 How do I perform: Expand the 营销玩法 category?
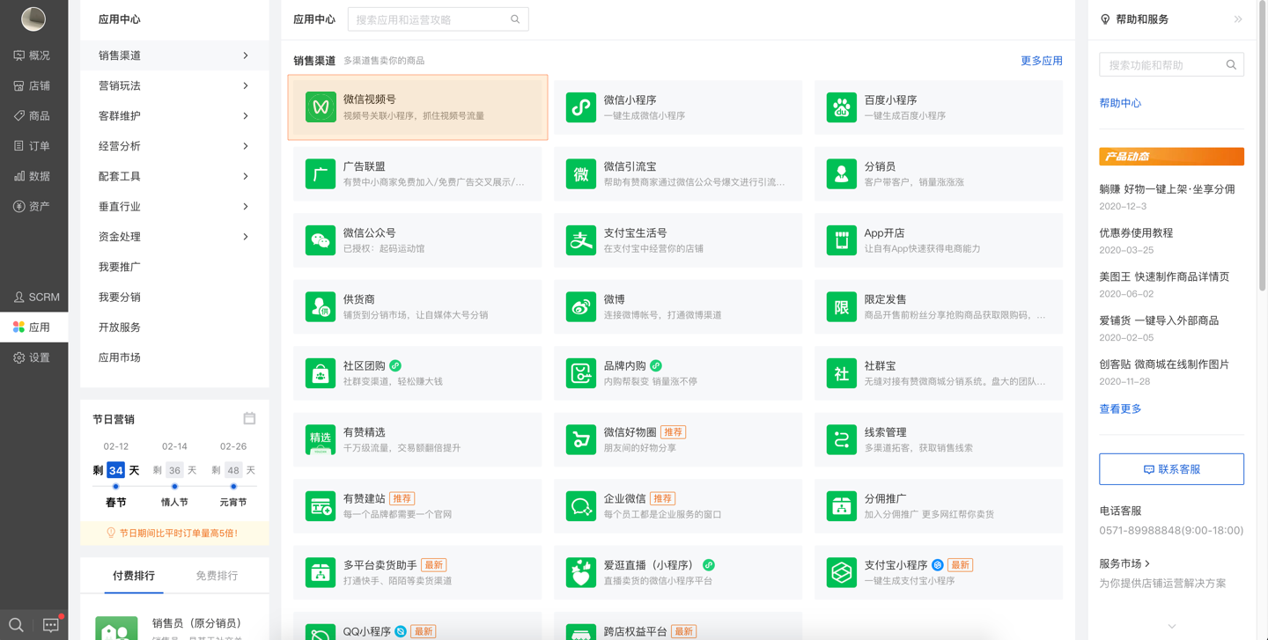(174, 85)
